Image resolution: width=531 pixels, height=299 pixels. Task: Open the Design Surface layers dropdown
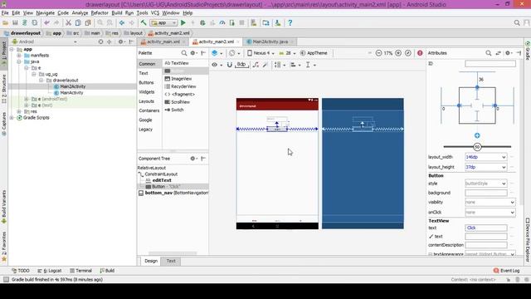(x=217, y=53)
